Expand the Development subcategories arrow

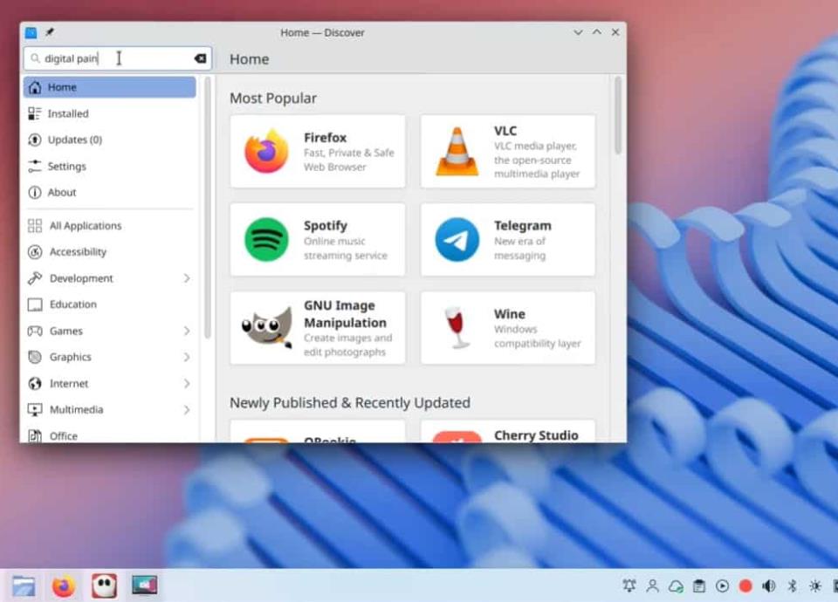coord(187,277)
